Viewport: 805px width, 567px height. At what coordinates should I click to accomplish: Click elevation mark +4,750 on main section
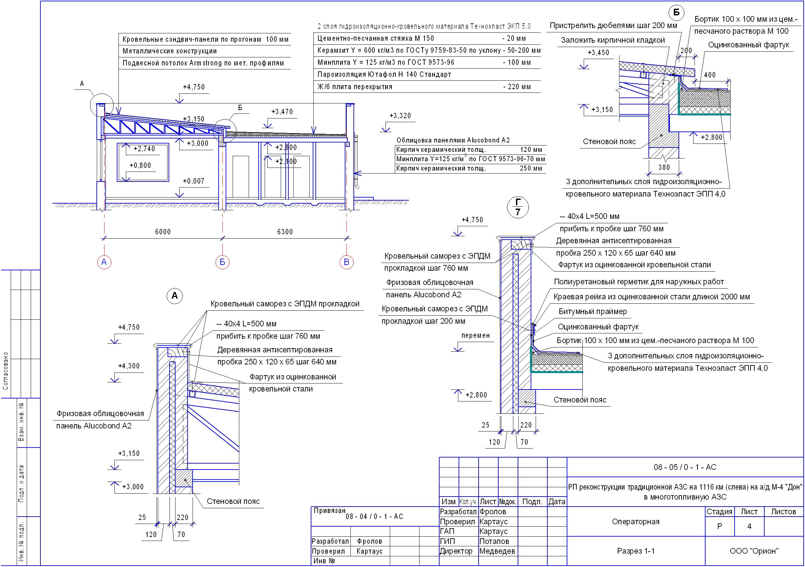pyautogui.click(x=194, y=87)
